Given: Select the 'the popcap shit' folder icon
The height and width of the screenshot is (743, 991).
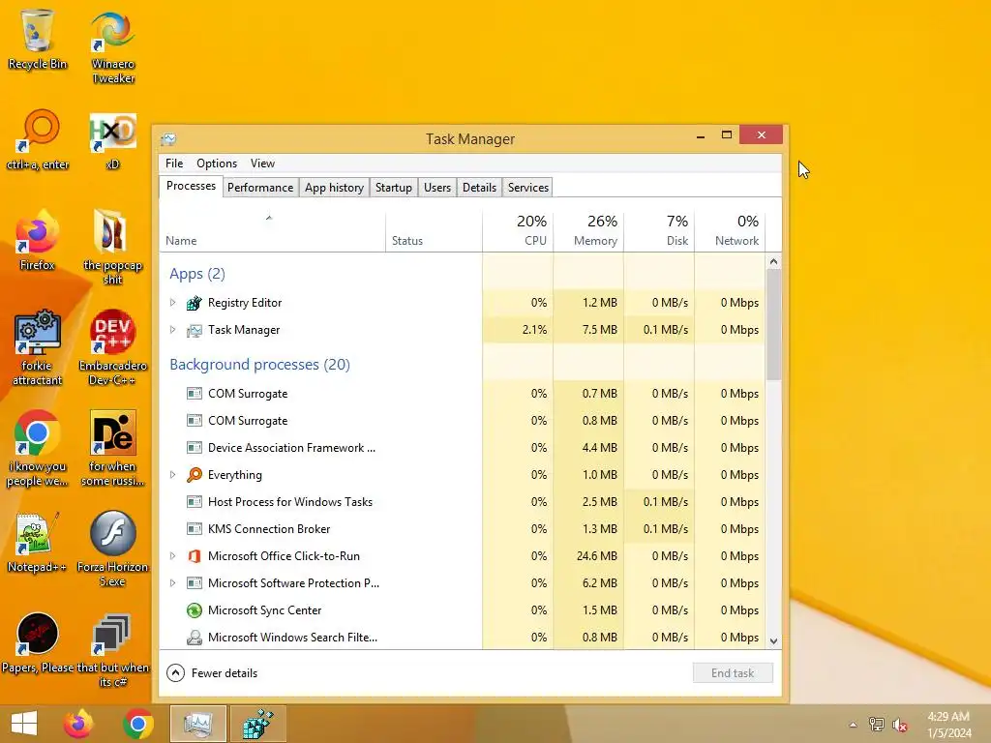Looking at the screenshot, I should click(112, 247).
